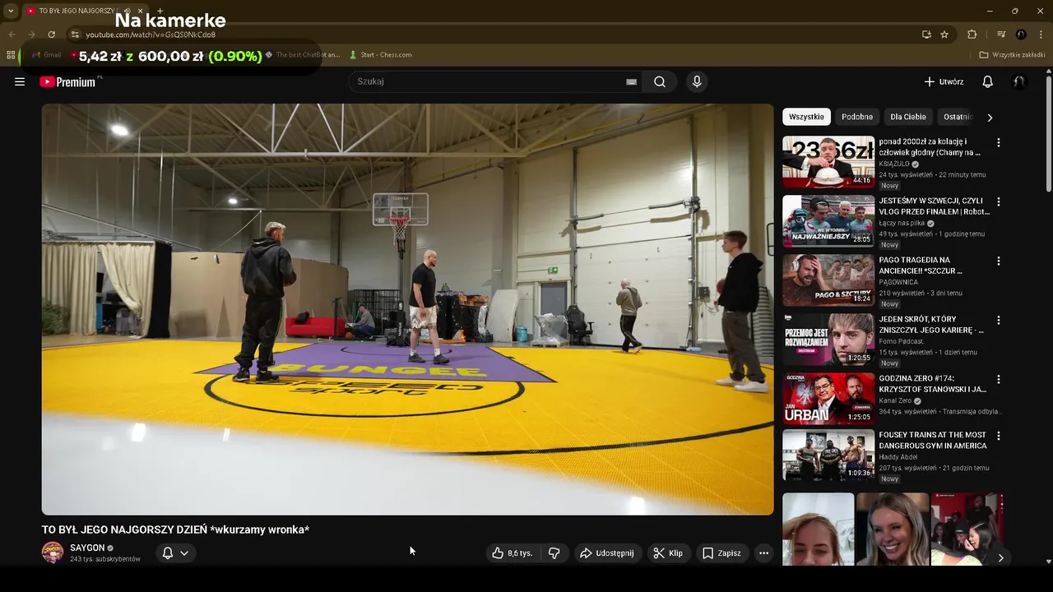Image resolution: width=1053 pixels, height=592 pixels.
Task: Select the Ostatnio filter chip
Action: pyautogui.click(x=958, y=117)
